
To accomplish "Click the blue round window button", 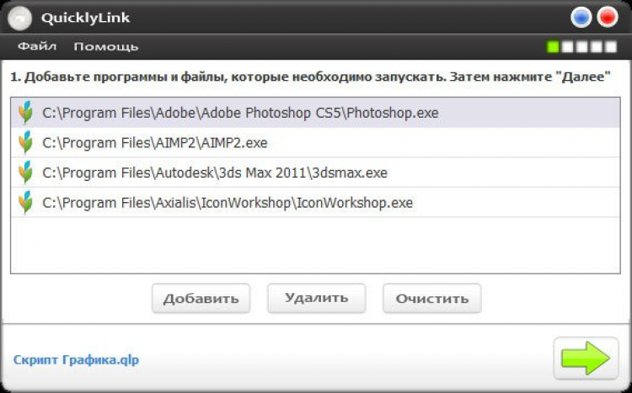I will [x=581, y=17].
